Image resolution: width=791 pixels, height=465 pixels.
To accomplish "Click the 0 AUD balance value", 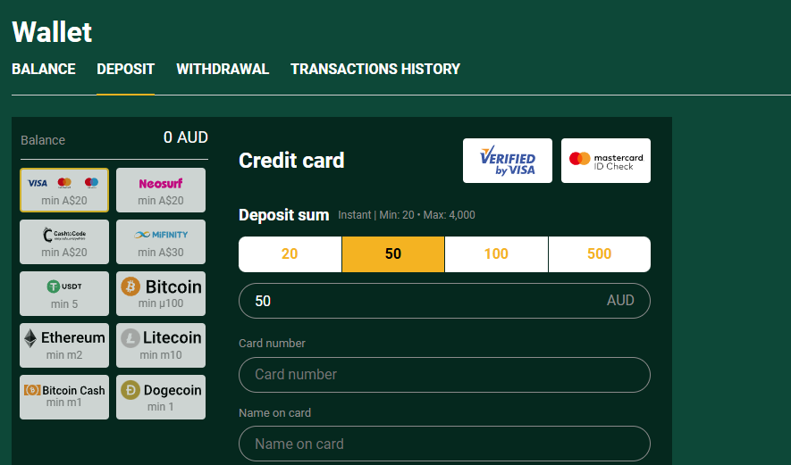I will click(x=186, y=137).
